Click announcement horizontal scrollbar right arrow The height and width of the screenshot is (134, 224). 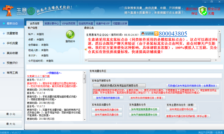point(216,60)
